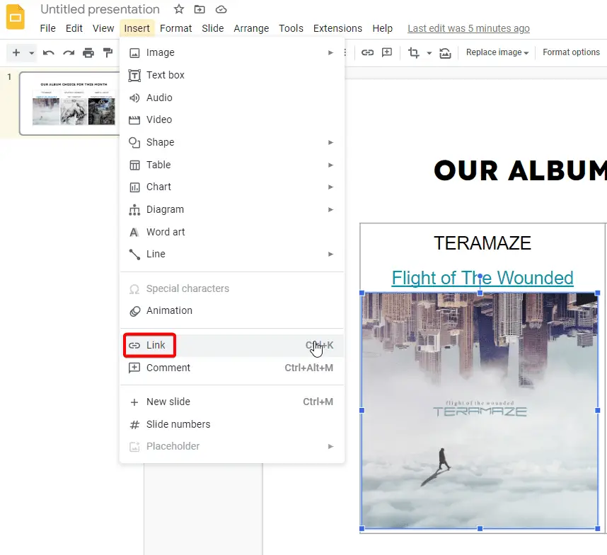Click the Flight of The Wounded hyperlink
Viewport: 607px width, 555px height.
pyautogui.click(x=482, y=278)
